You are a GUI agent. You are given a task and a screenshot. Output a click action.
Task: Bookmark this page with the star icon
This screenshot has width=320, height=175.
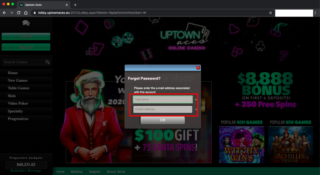(270, 13)
